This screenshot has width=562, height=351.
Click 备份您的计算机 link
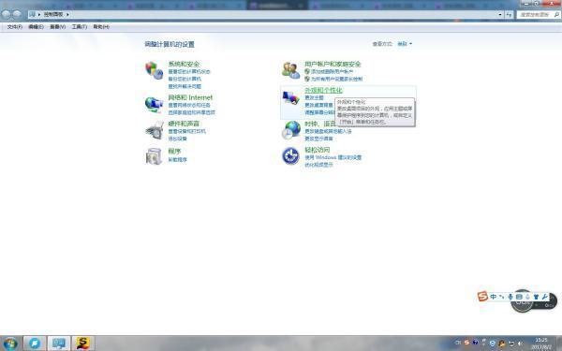coord(185,79)
